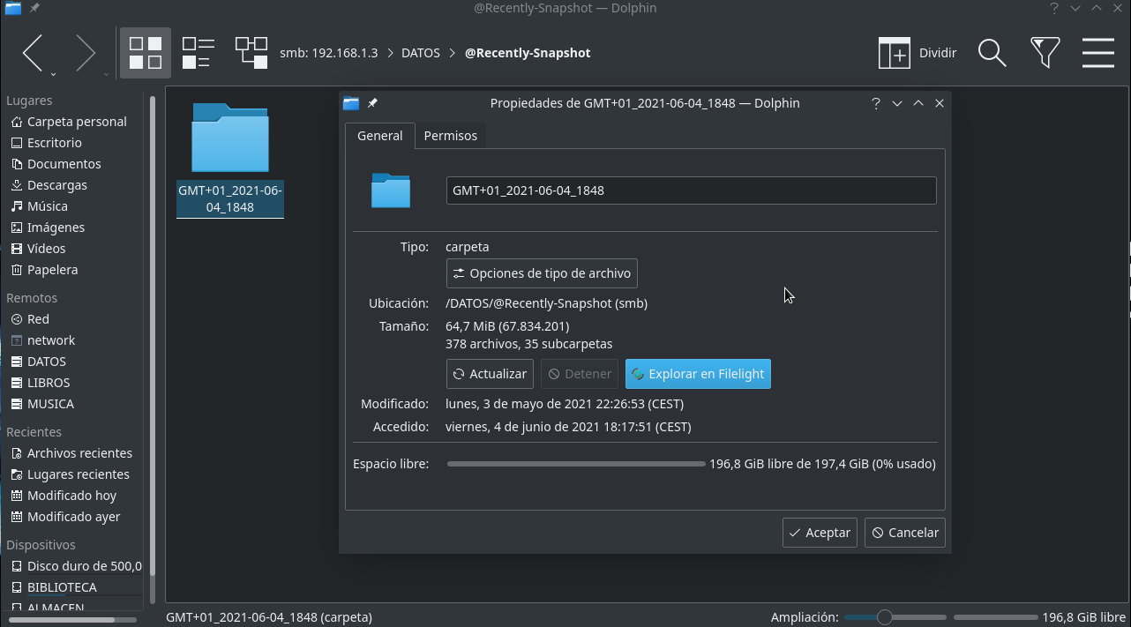The width and height of the screenshot is (1131, 627).
Task: Click Explorar en Filelight button
Action: click(698, 374)
